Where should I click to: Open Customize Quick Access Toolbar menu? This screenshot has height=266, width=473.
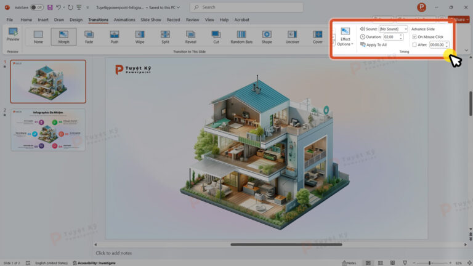pyautogui.click(x=87, y=7)
